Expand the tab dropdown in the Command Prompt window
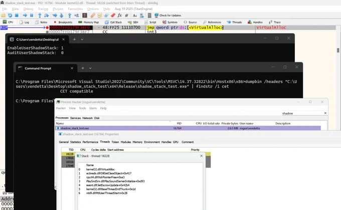The image size is (341, 210). coord(90,68)
